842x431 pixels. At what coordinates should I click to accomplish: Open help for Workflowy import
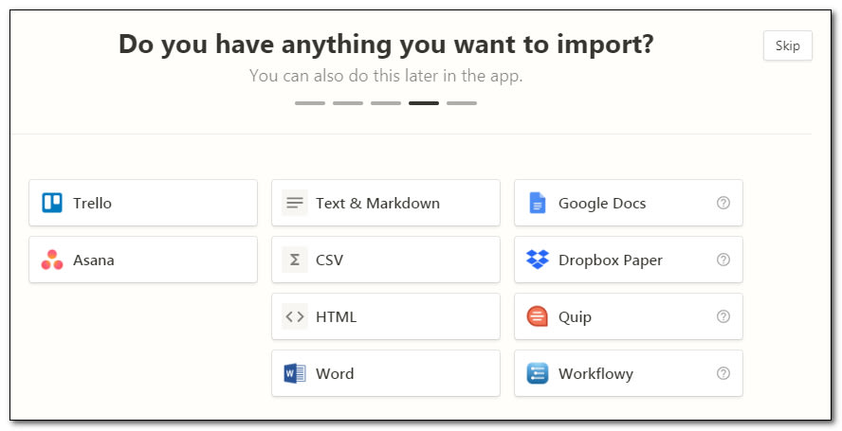(723, 373)
